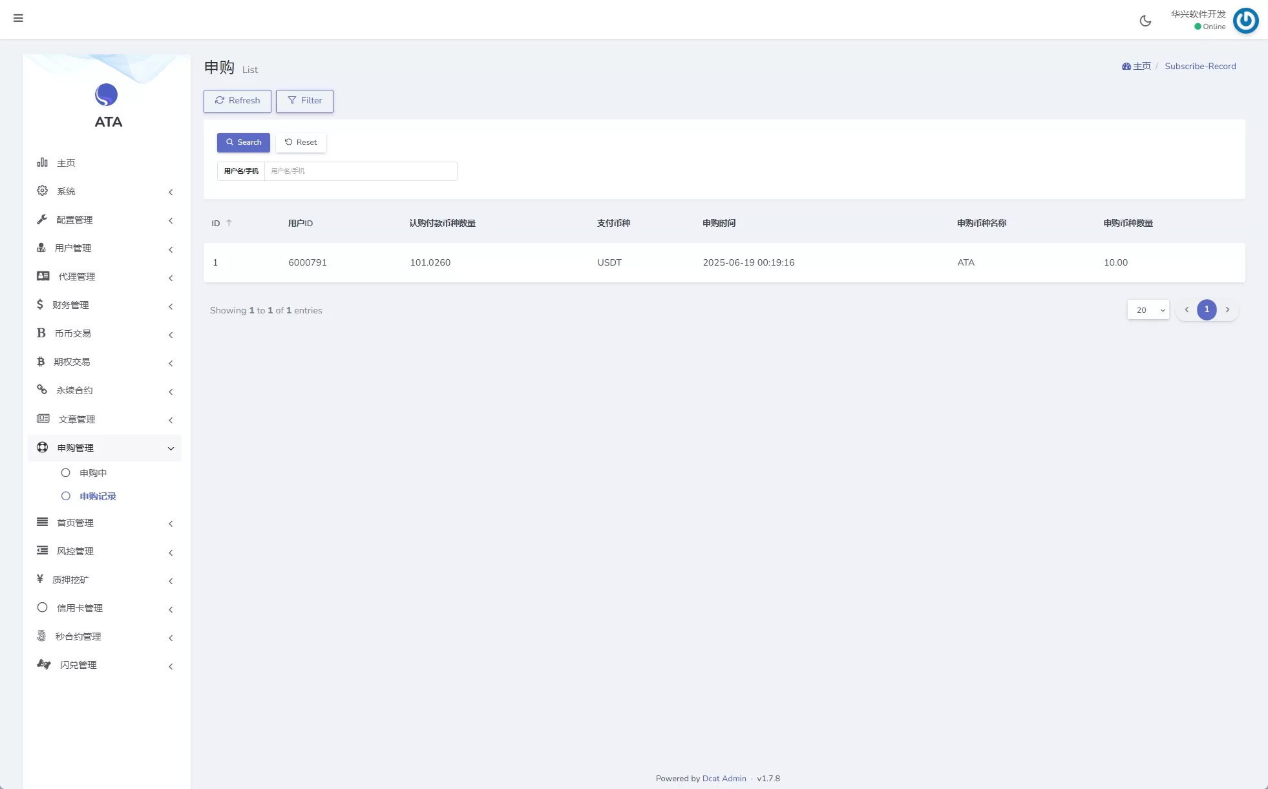Screen dimensions: 1268x789
Task: Click the 用户名/手机 input field
Action: tap(360, 171)
